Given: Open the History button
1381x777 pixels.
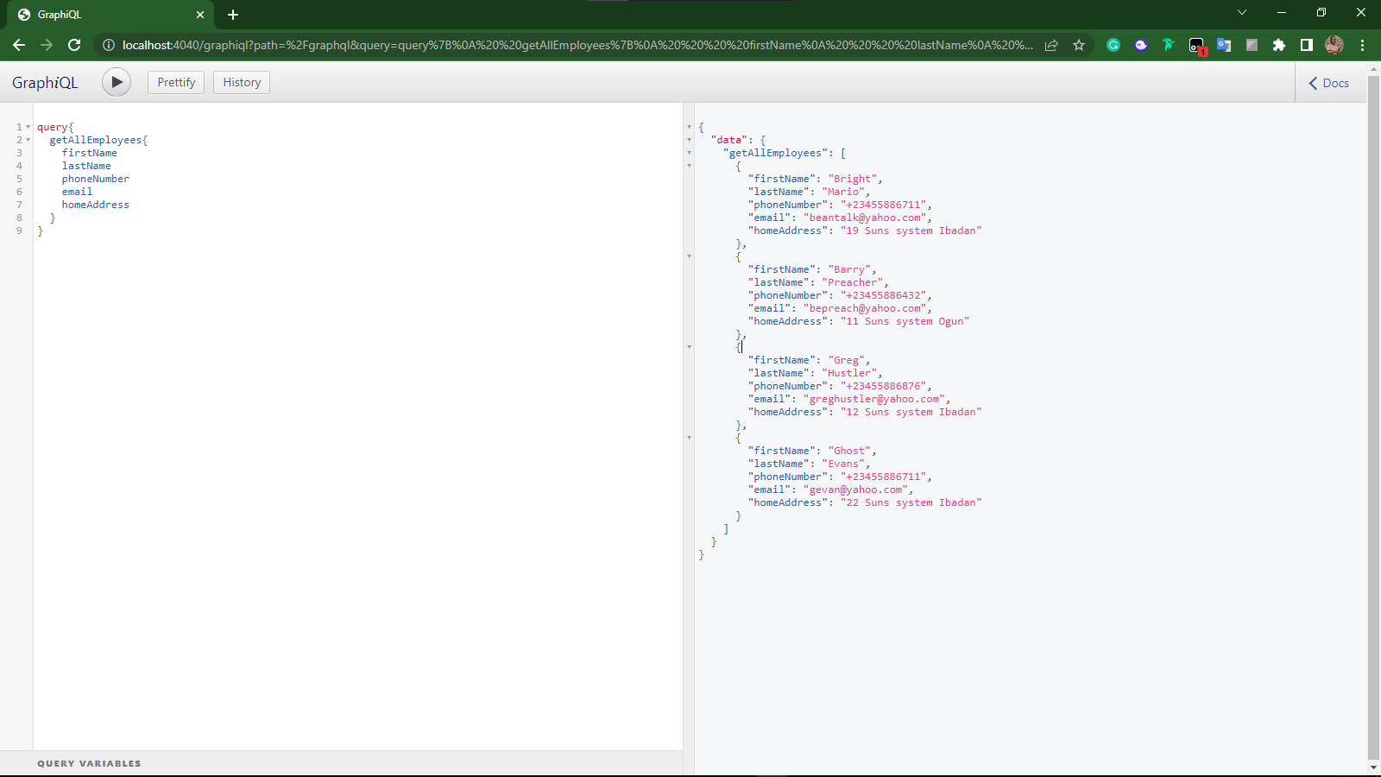Looking at the screenshot, I should (241, 81).
